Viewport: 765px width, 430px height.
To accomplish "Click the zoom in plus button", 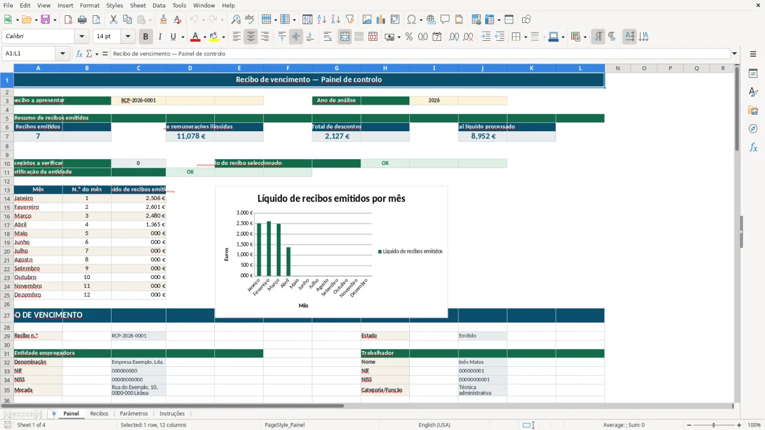I will click(x=739, y=425).
